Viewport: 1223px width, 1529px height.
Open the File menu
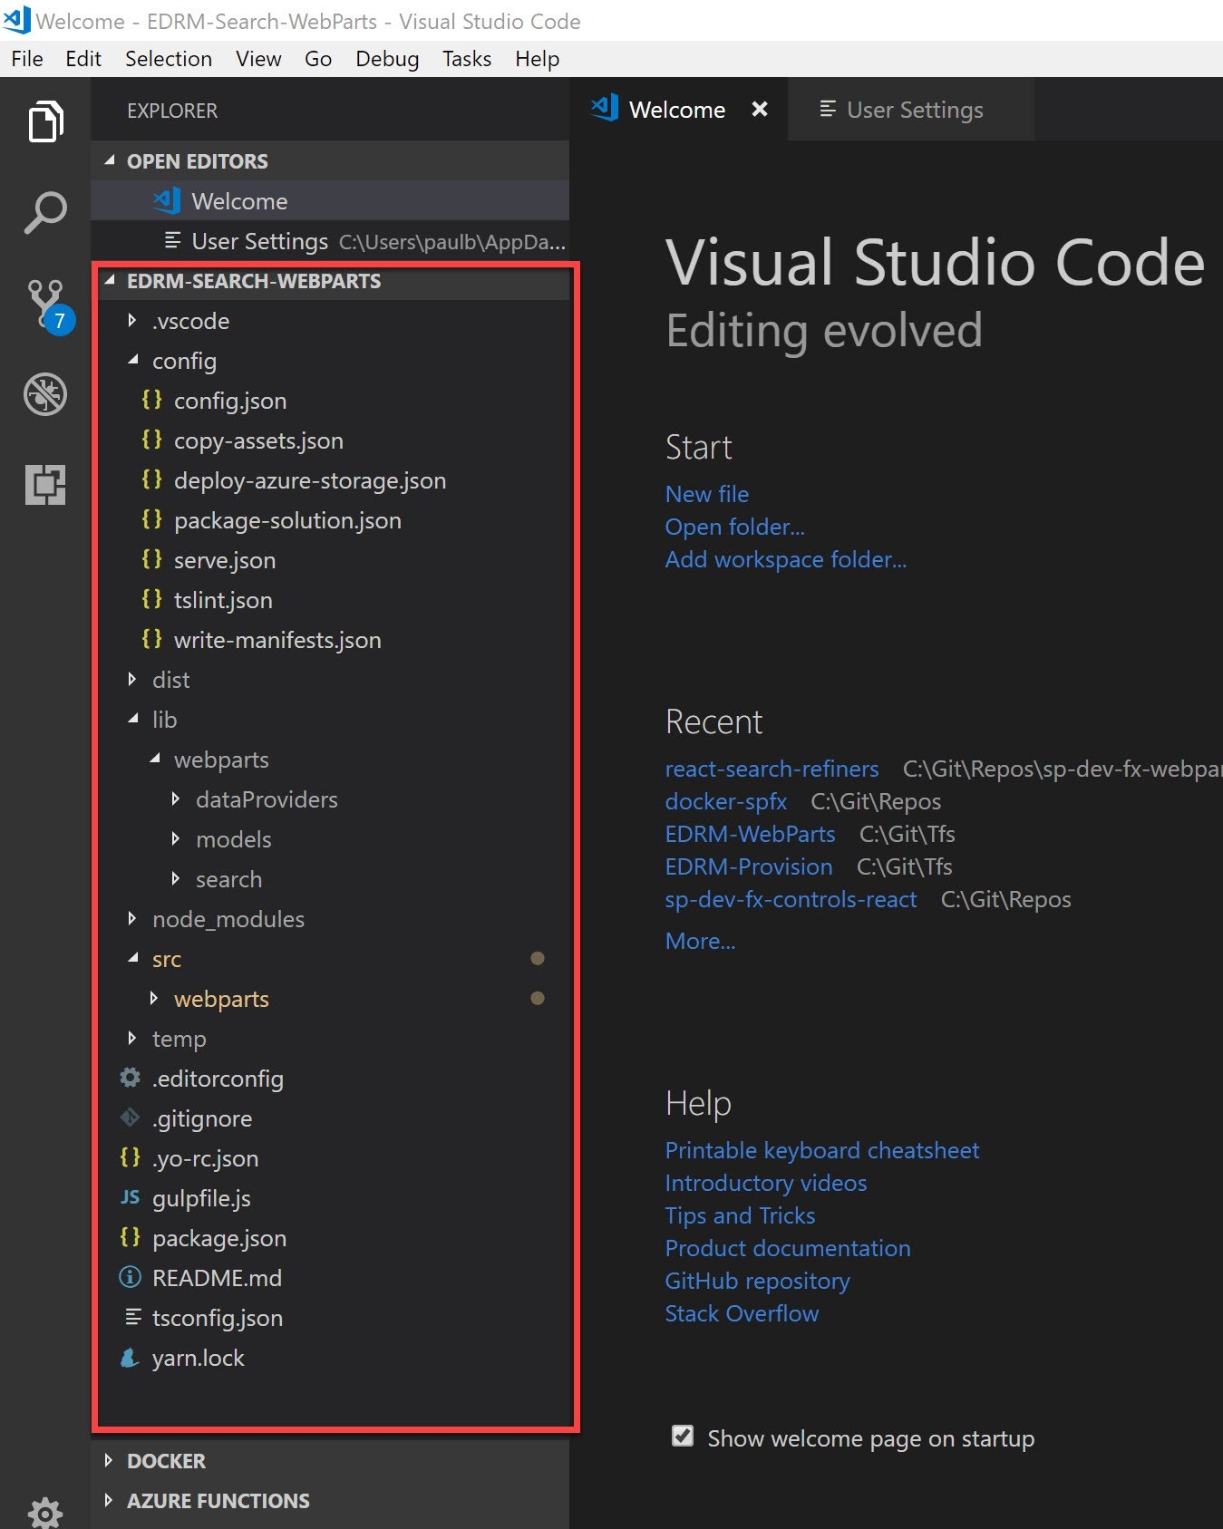click(x=27, y=59)
